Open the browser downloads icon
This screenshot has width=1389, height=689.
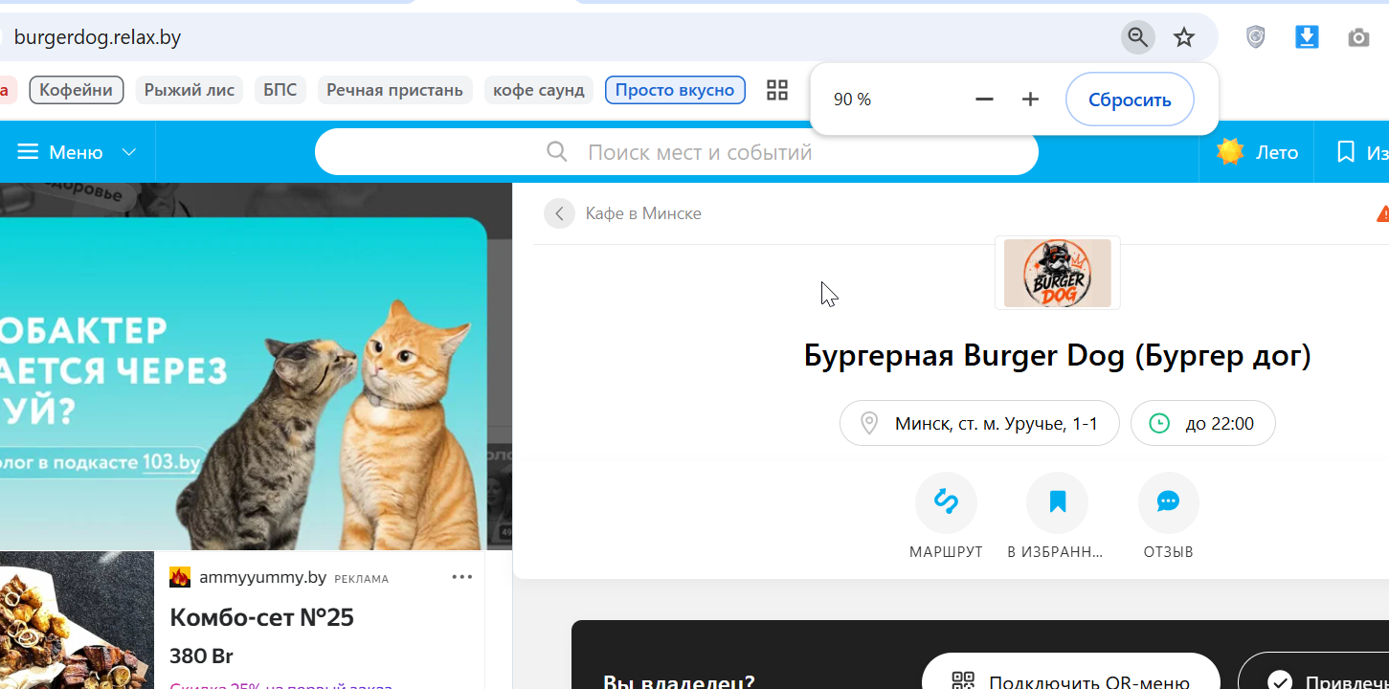[x=1307, y=37]
